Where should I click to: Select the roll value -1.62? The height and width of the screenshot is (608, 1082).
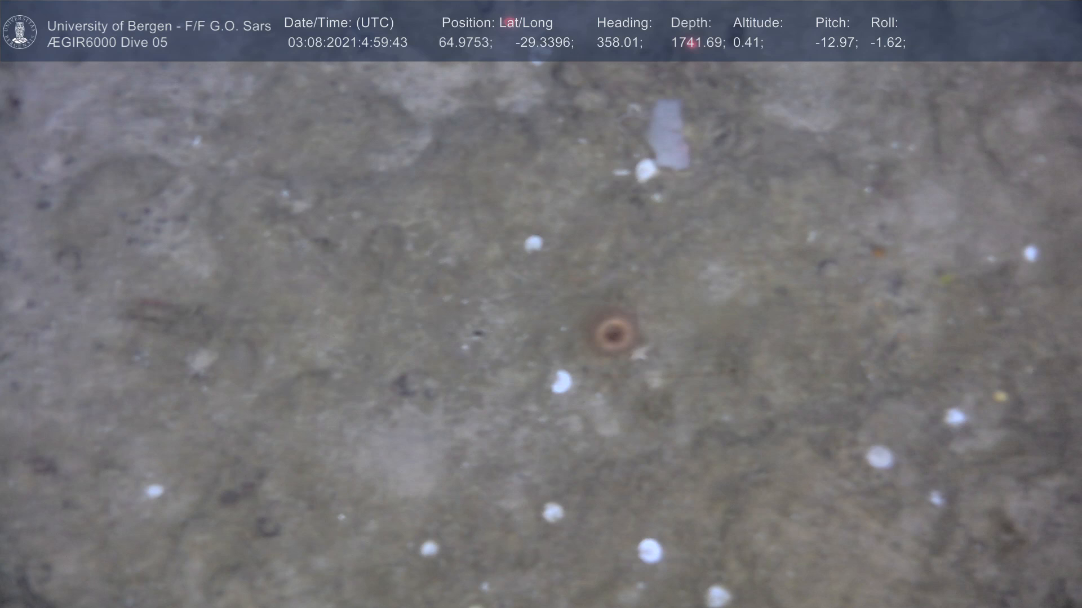888,43
